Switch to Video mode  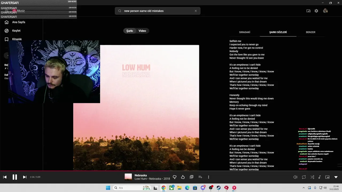[142, 31]
